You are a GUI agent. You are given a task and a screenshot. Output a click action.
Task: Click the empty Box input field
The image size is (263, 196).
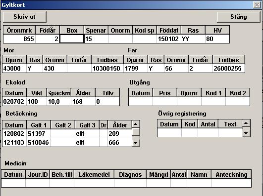pyautogui.click(x=72, y=39)
